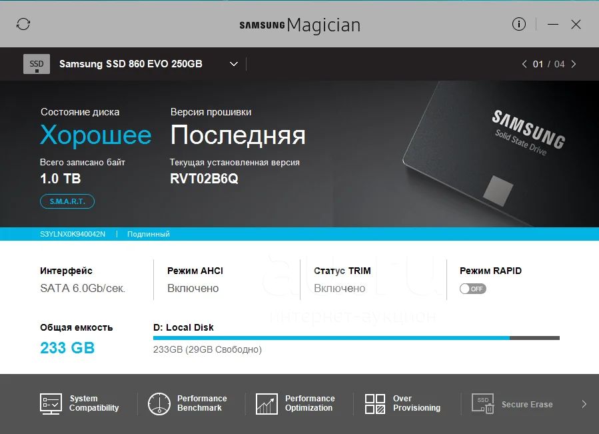Screen dimensions: 599x434
Task: Click the Performance Benchmark gauge icon
Action: pyautogui.click(x=159, y=404)
